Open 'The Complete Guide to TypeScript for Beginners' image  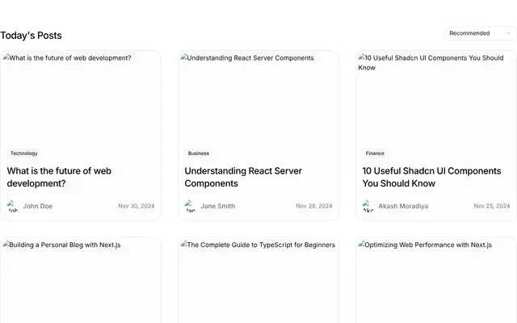(258, 282)
